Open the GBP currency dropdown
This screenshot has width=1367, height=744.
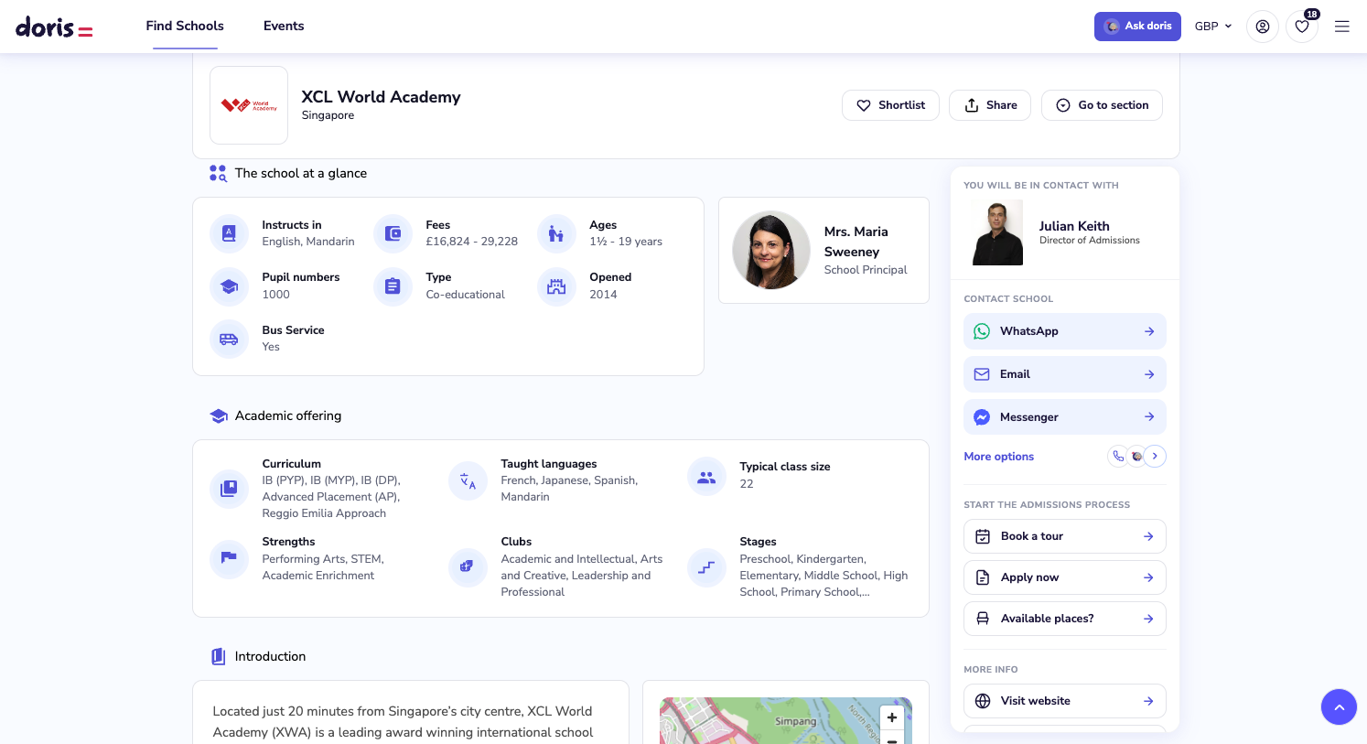click(x=1213, y=27)
